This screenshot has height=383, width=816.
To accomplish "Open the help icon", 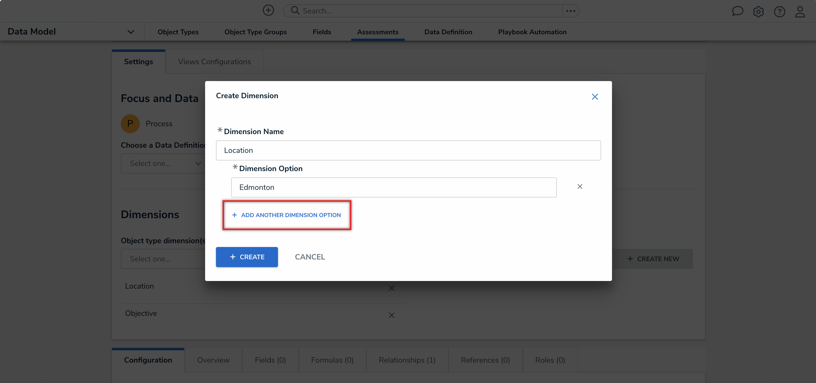I will click(x=780, y=12).
